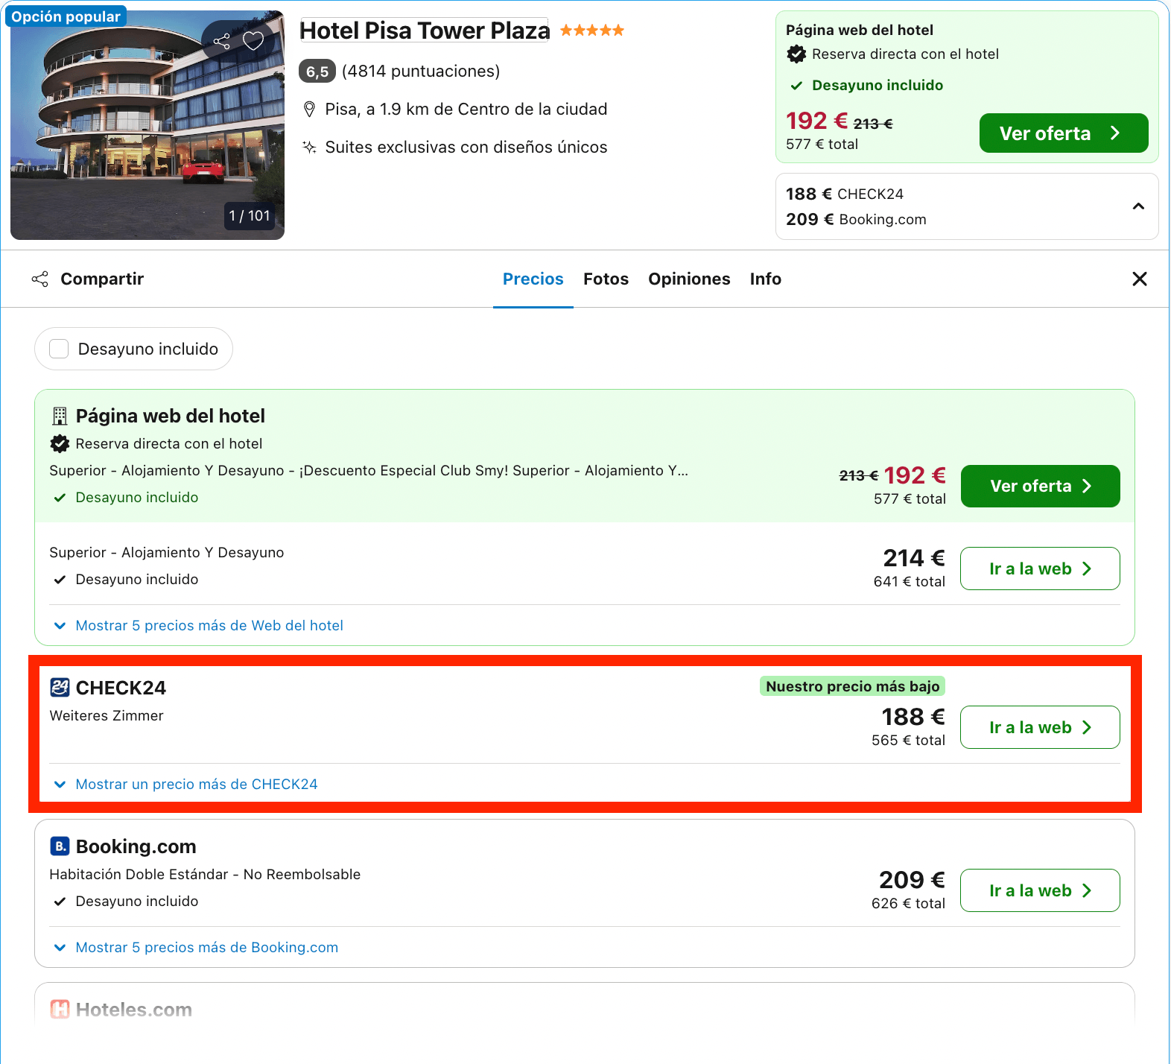Click the Opción popular badge
Image resolution: width=1171 pixels, height=1064 pixels.
pyautogui.click(x=66, y=16)
